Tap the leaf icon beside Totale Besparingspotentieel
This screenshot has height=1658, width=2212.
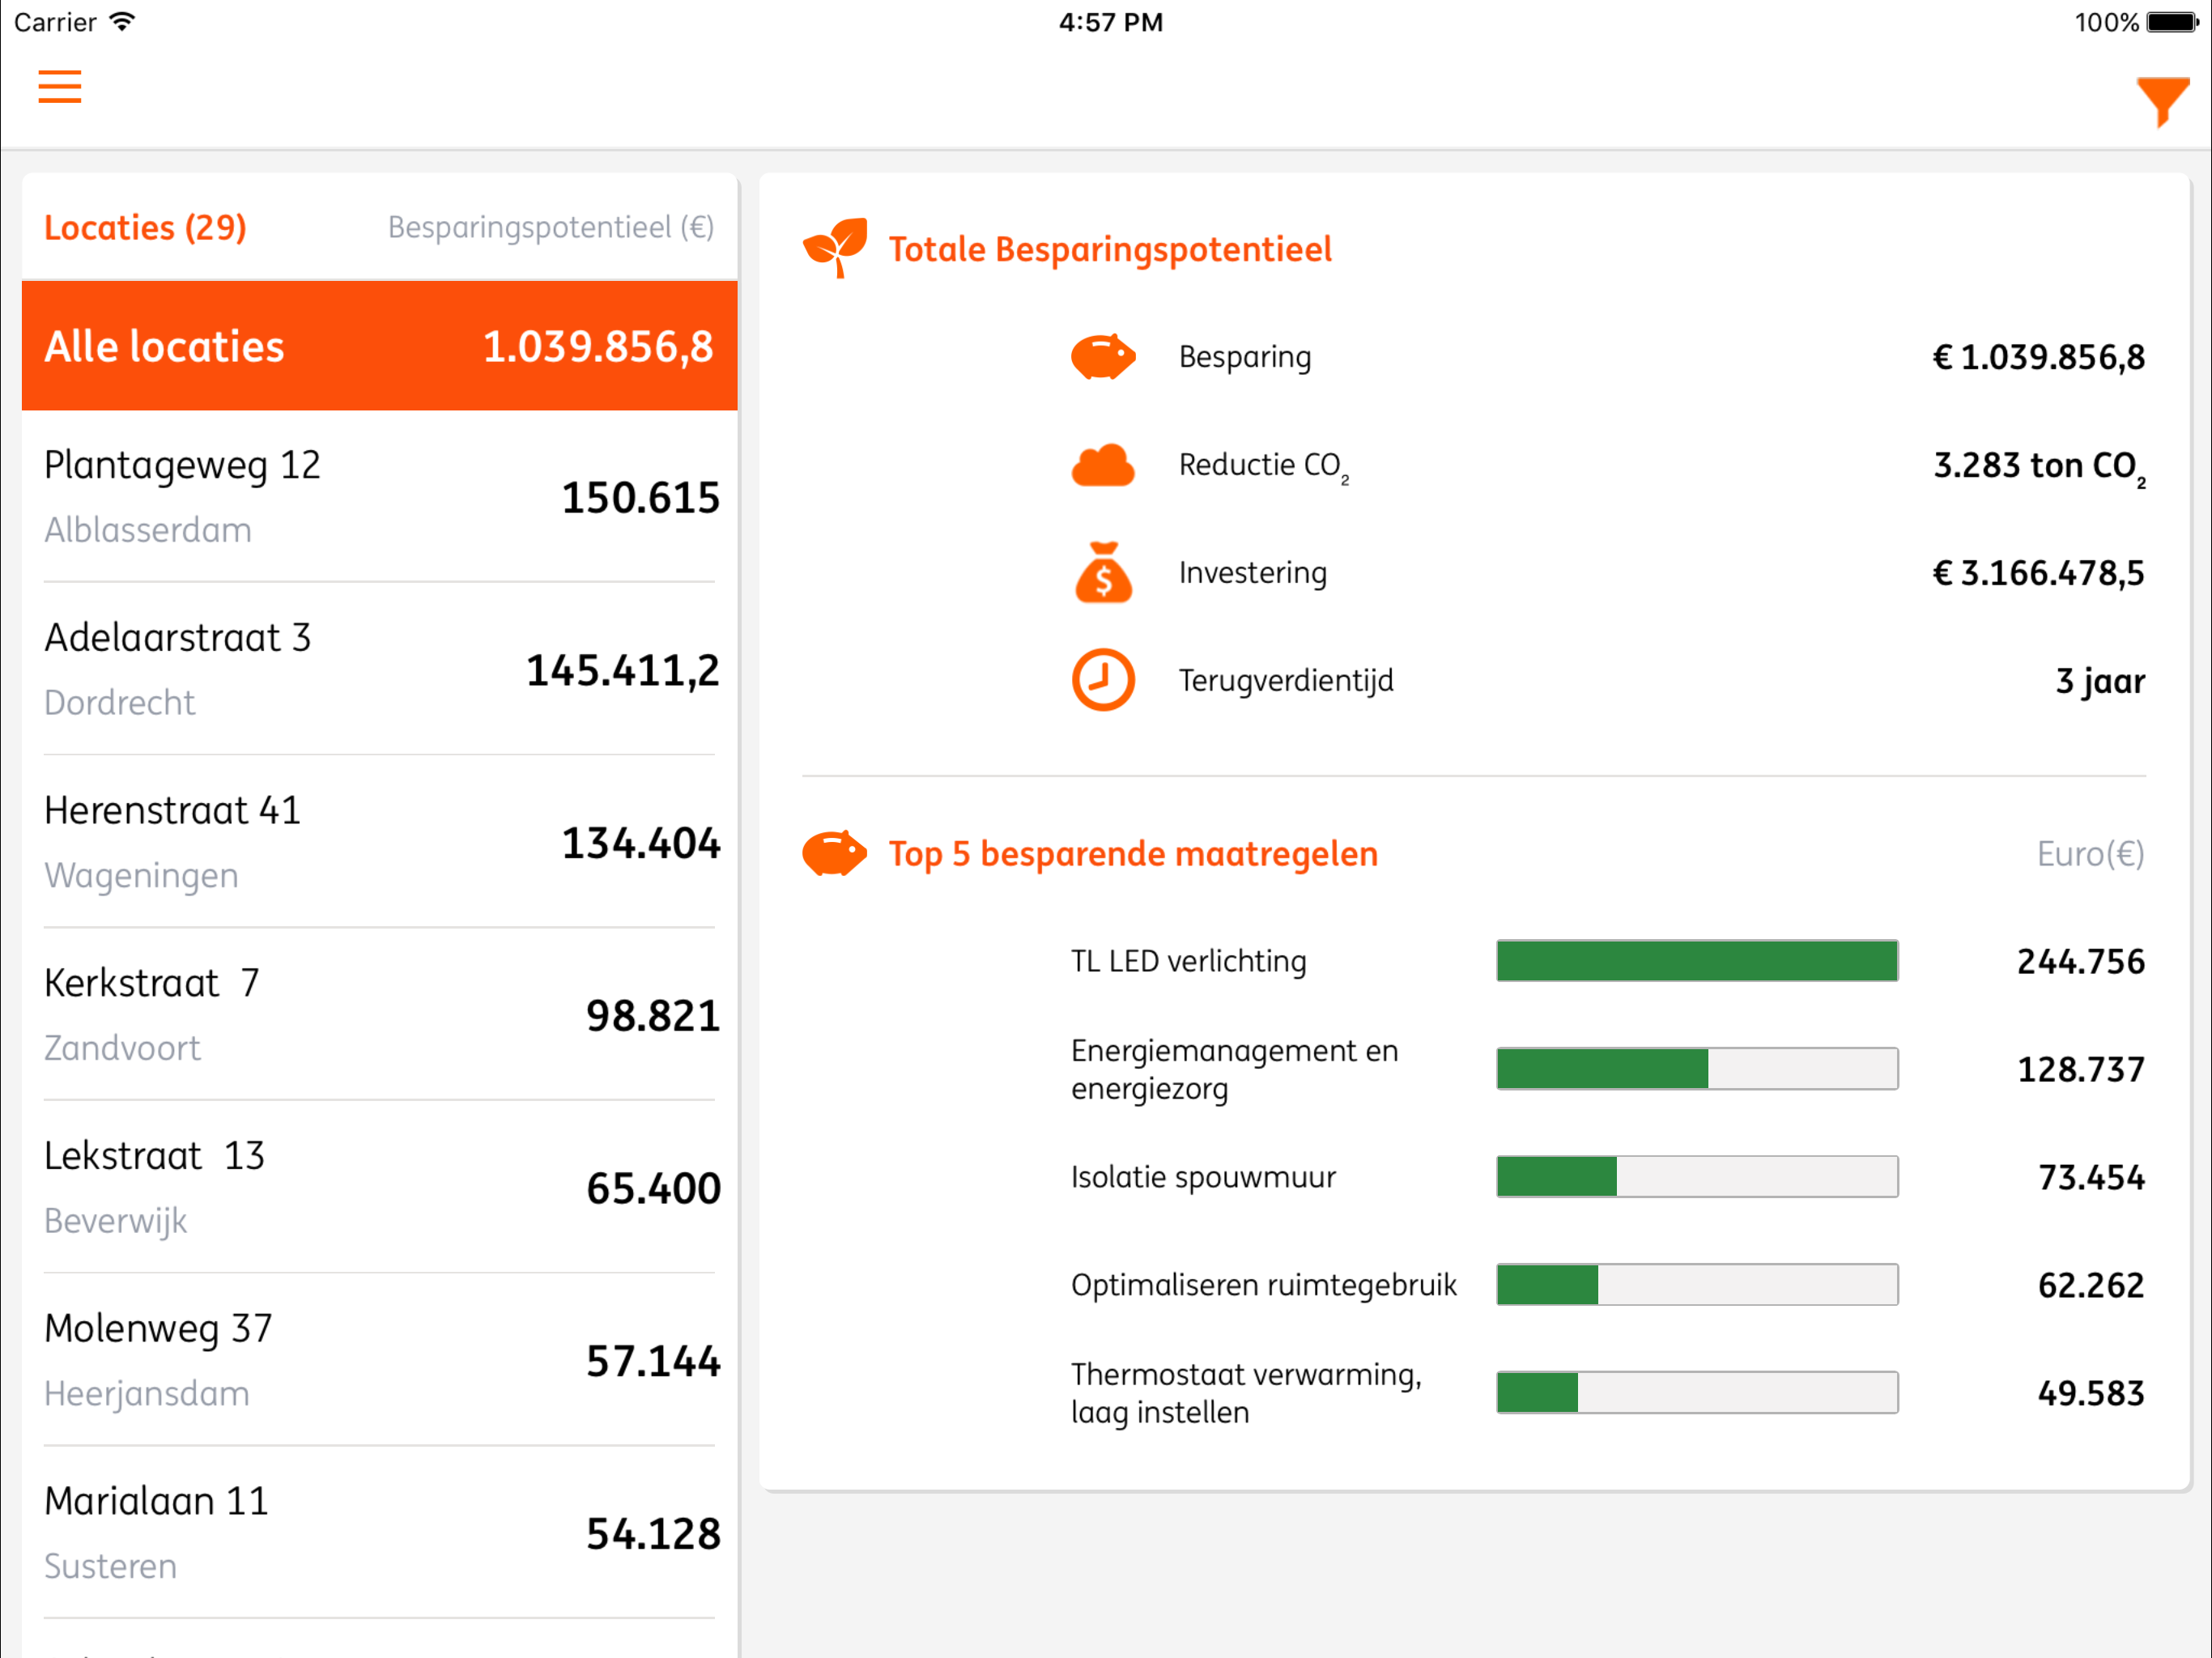click(835, 247)
